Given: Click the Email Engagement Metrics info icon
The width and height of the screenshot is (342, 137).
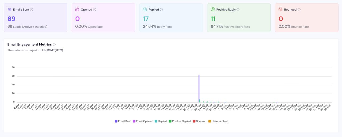Looking at the screenshot, I should pyautogui.click(x=54, y=45).
